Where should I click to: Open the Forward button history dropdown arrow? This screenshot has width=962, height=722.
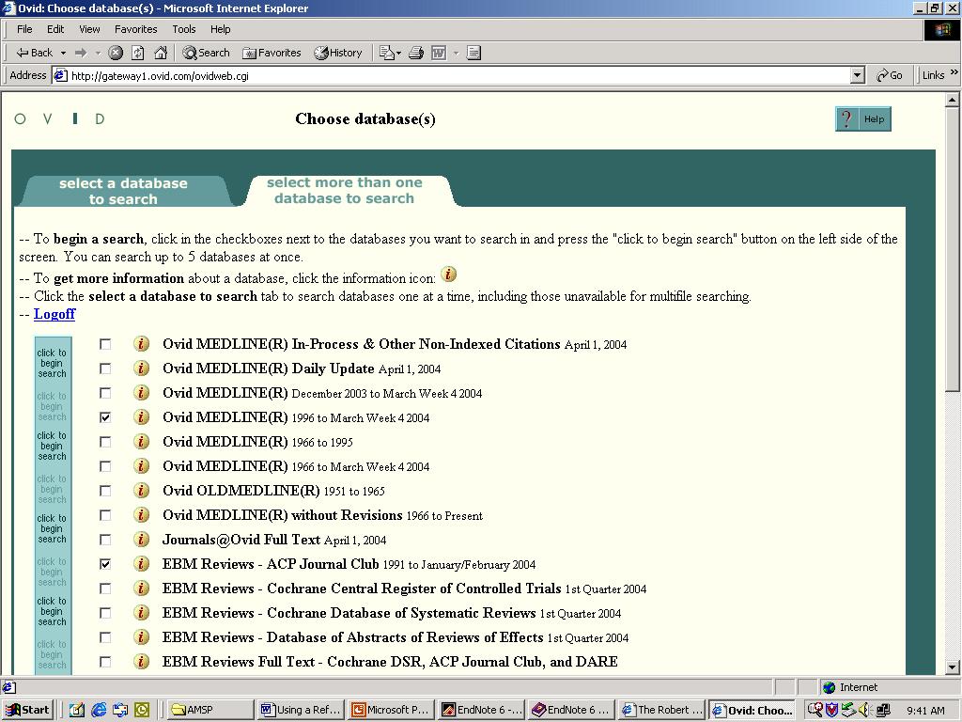tap(98, 54)
